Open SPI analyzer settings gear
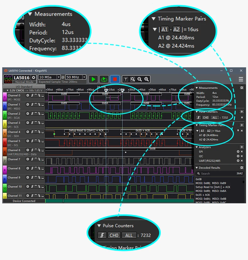This screenshot has height=260, width=248. click(x=238, y=152)
